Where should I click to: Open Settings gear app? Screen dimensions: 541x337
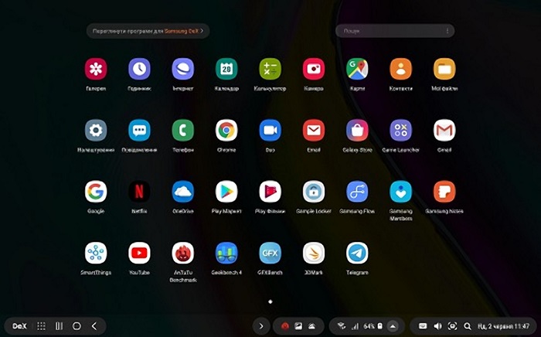96,131
